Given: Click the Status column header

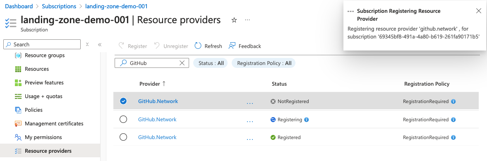Looking at the screenshot, I should pyautogui.click(x=279, y=84).
